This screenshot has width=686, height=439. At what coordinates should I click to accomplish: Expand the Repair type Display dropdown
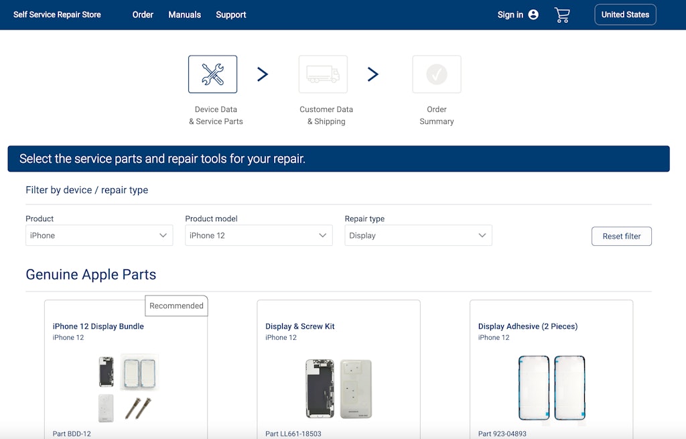click(x=418, y=235)
